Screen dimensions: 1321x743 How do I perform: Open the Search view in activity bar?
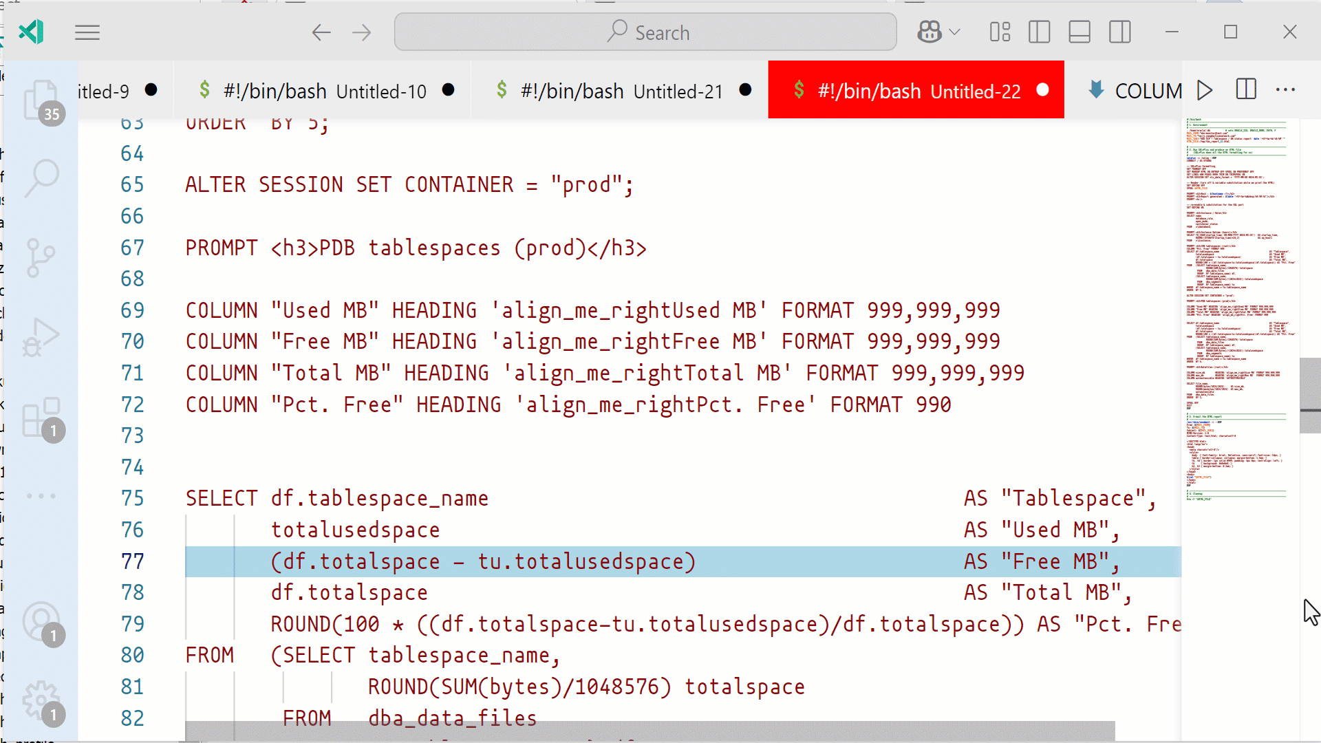[x=41, y=177]
